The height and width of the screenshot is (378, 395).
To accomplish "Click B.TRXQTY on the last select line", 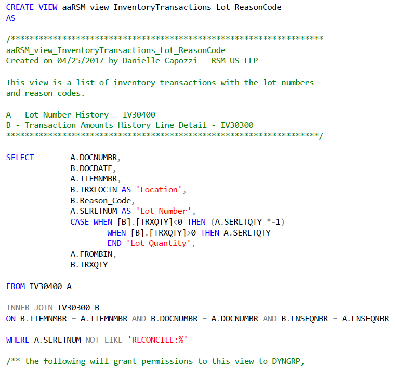I will [x=89, y=265].
